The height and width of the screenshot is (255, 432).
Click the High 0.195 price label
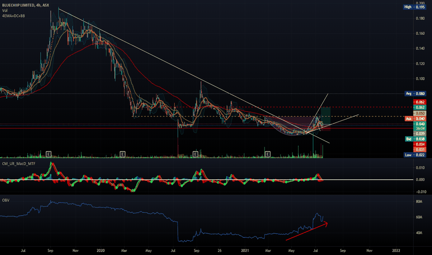[415, 7]
